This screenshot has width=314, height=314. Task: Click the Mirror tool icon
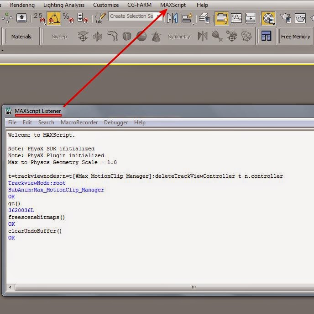pos(173,18)
